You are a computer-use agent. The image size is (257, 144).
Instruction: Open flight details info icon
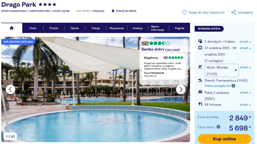[234, 86]
